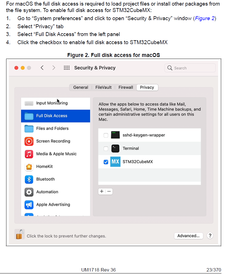Enable the sshd-keygen-wrapper checkbox
Image resolution: width=227 pixels, height=274 pixels.
click(x=106, y=135)
